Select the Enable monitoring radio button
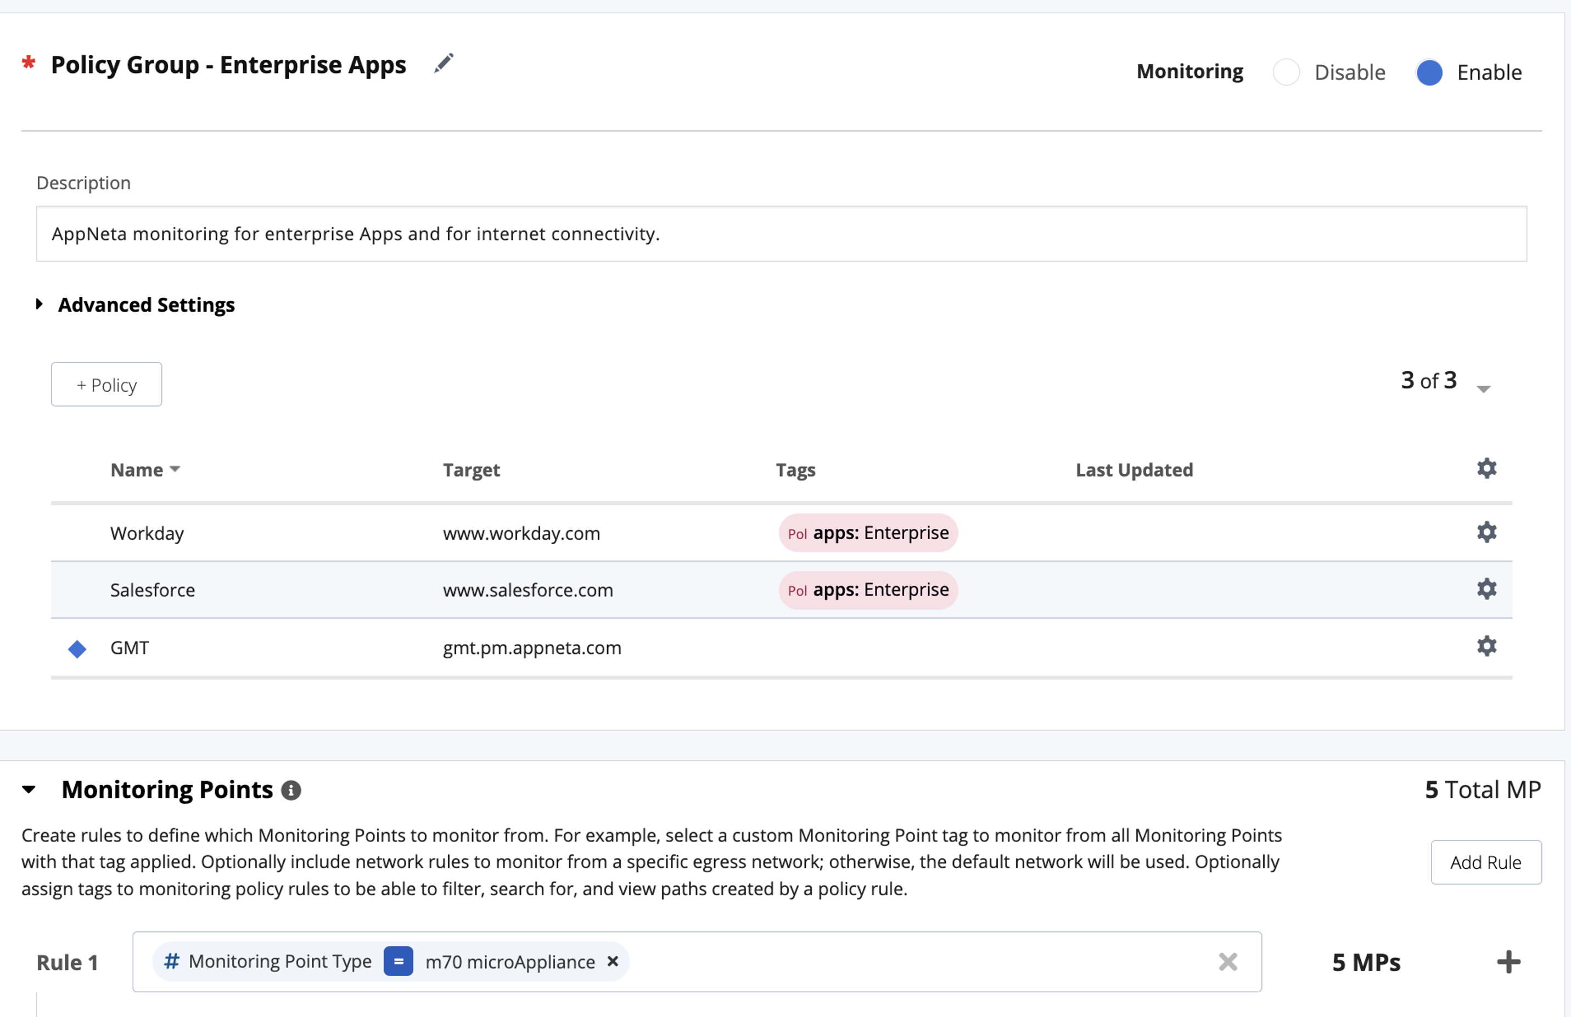The height and width of the screenshot is (1017, 1571). pos(1429,72)
